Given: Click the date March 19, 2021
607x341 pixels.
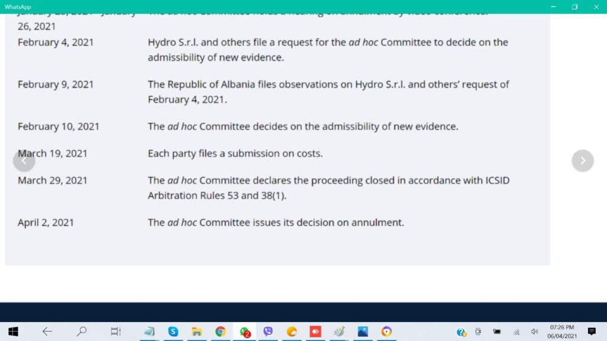Looking at the screenshot, I should [x=53, y=153].
